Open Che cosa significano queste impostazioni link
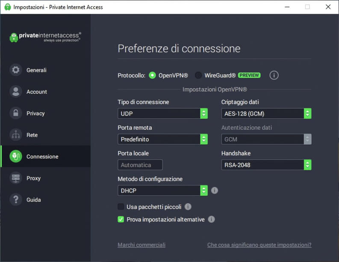Viewport: 339px width, 262px height. 259,245
